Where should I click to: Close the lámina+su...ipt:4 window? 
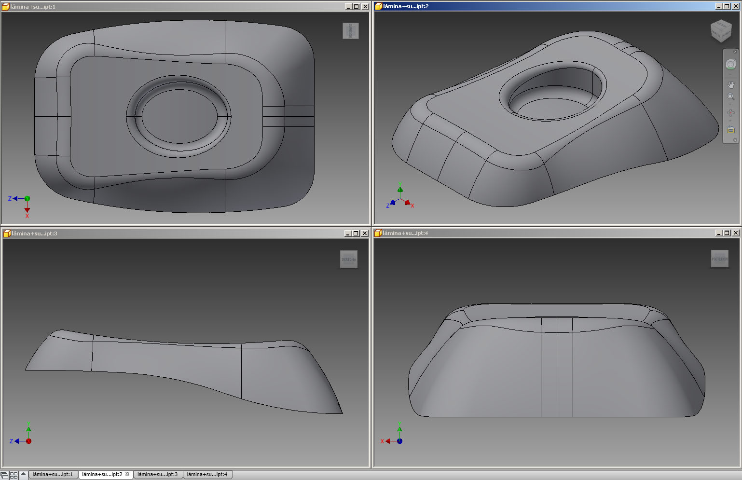pos(736,233)
